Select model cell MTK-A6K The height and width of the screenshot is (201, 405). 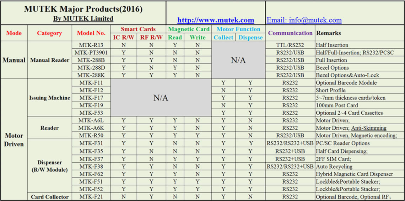pos(91,128)
